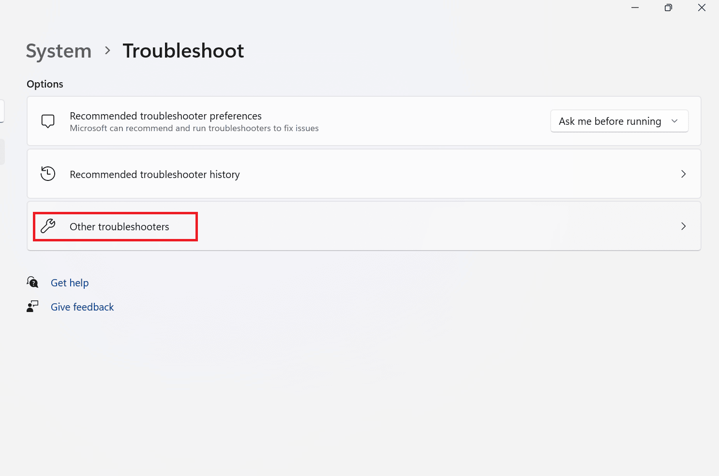Viewport: 719px width, 476px height.
Task: Click the 'Microsoft can recommend' description text
Action: (194, 128)
